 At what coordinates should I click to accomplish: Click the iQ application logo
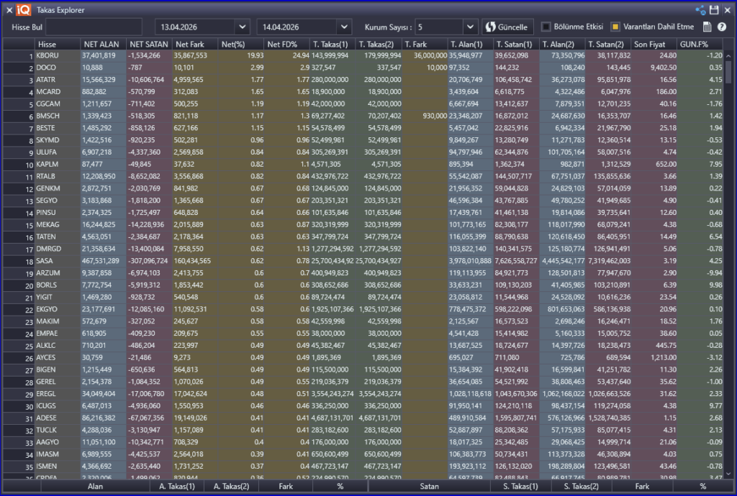click(24, 10)
